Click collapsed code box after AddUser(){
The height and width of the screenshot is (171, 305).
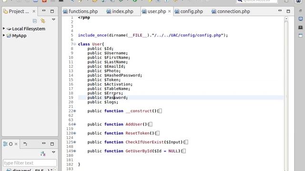click(x=151, y=124)
